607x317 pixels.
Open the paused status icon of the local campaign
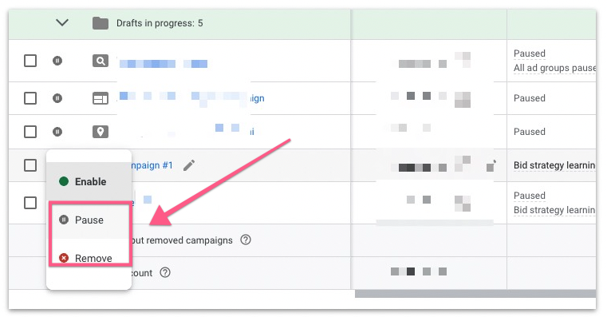(57, 132)
